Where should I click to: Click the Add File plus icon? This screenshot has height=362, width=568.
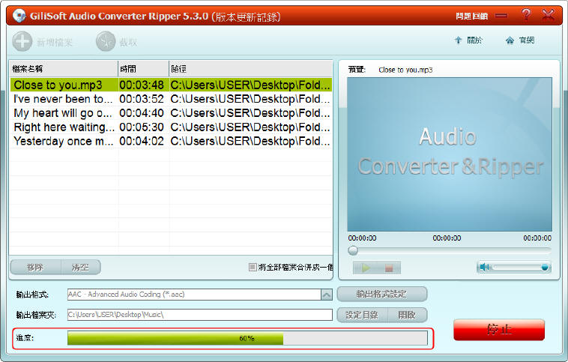pyautogui.click(x=22, y=42)
